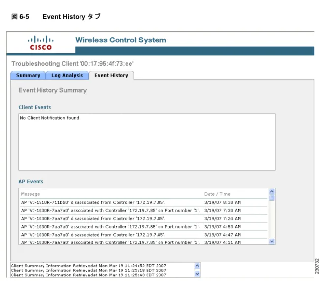
Task: Click the Message column header
Action: (30, 194)
